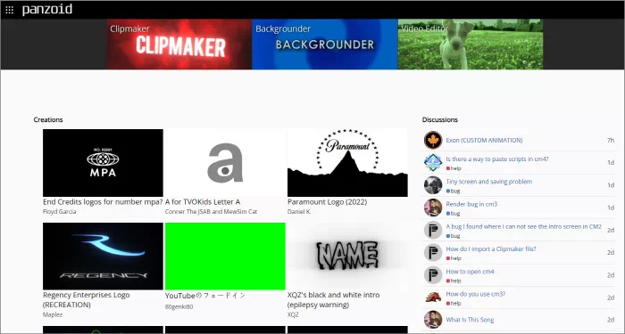625x334 pixels.
Task: Open author Daniel K.
Action: (299, 212)
